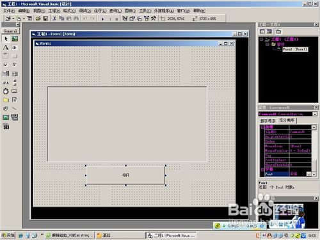Collapse the 字体 property category

pyautogui.click(x=262, y=170)
